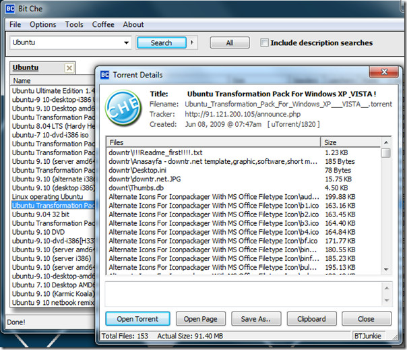The width and height of the screenshot is (407, 350).
Task: Select 'Ubuntu 9.04 32 bit' result row
Action: (x=53, y=214)
